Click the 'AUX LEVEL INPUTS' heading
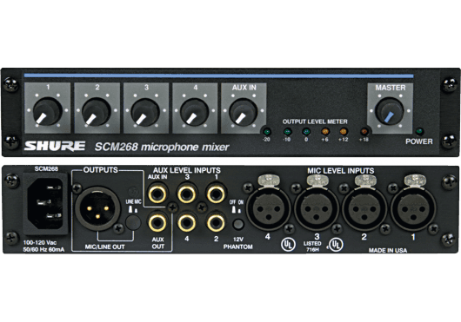 pos(187,170)
